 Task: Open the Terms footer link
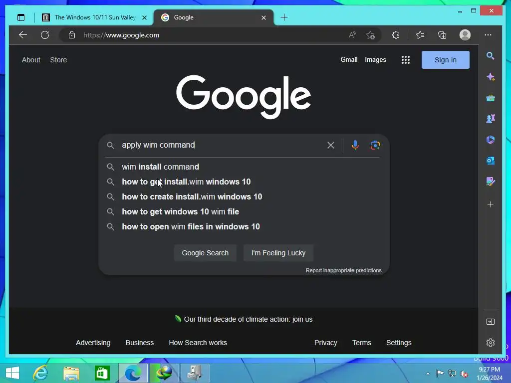pos(361,343)
